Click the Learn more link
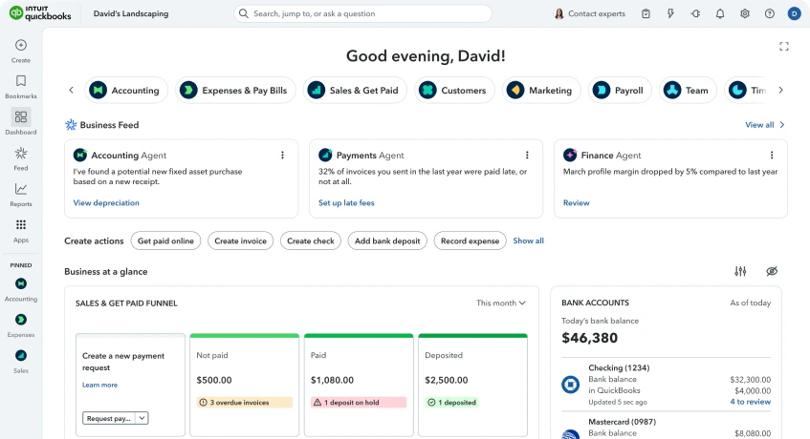The height and width of the screenshot is (439, 810). pos(99,385)
